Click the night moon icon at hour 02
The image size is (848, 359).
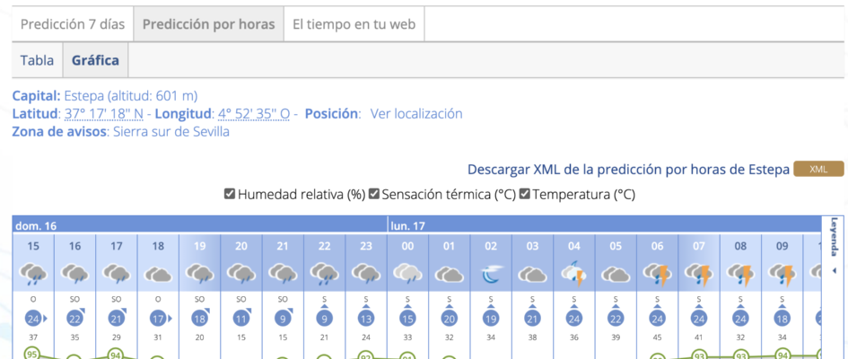click(x=491, y=275)
